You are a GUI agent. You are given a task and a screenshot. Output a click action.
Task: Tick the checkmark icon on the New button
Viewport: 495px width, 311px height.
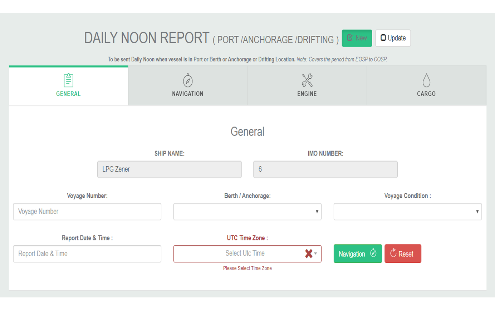pyautogui.click(x=350, y=38)
